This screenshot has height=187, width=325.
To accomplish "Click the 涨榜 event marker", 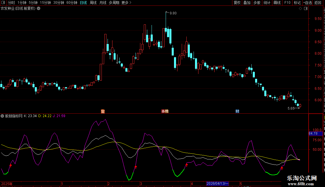I will point(165,111).
